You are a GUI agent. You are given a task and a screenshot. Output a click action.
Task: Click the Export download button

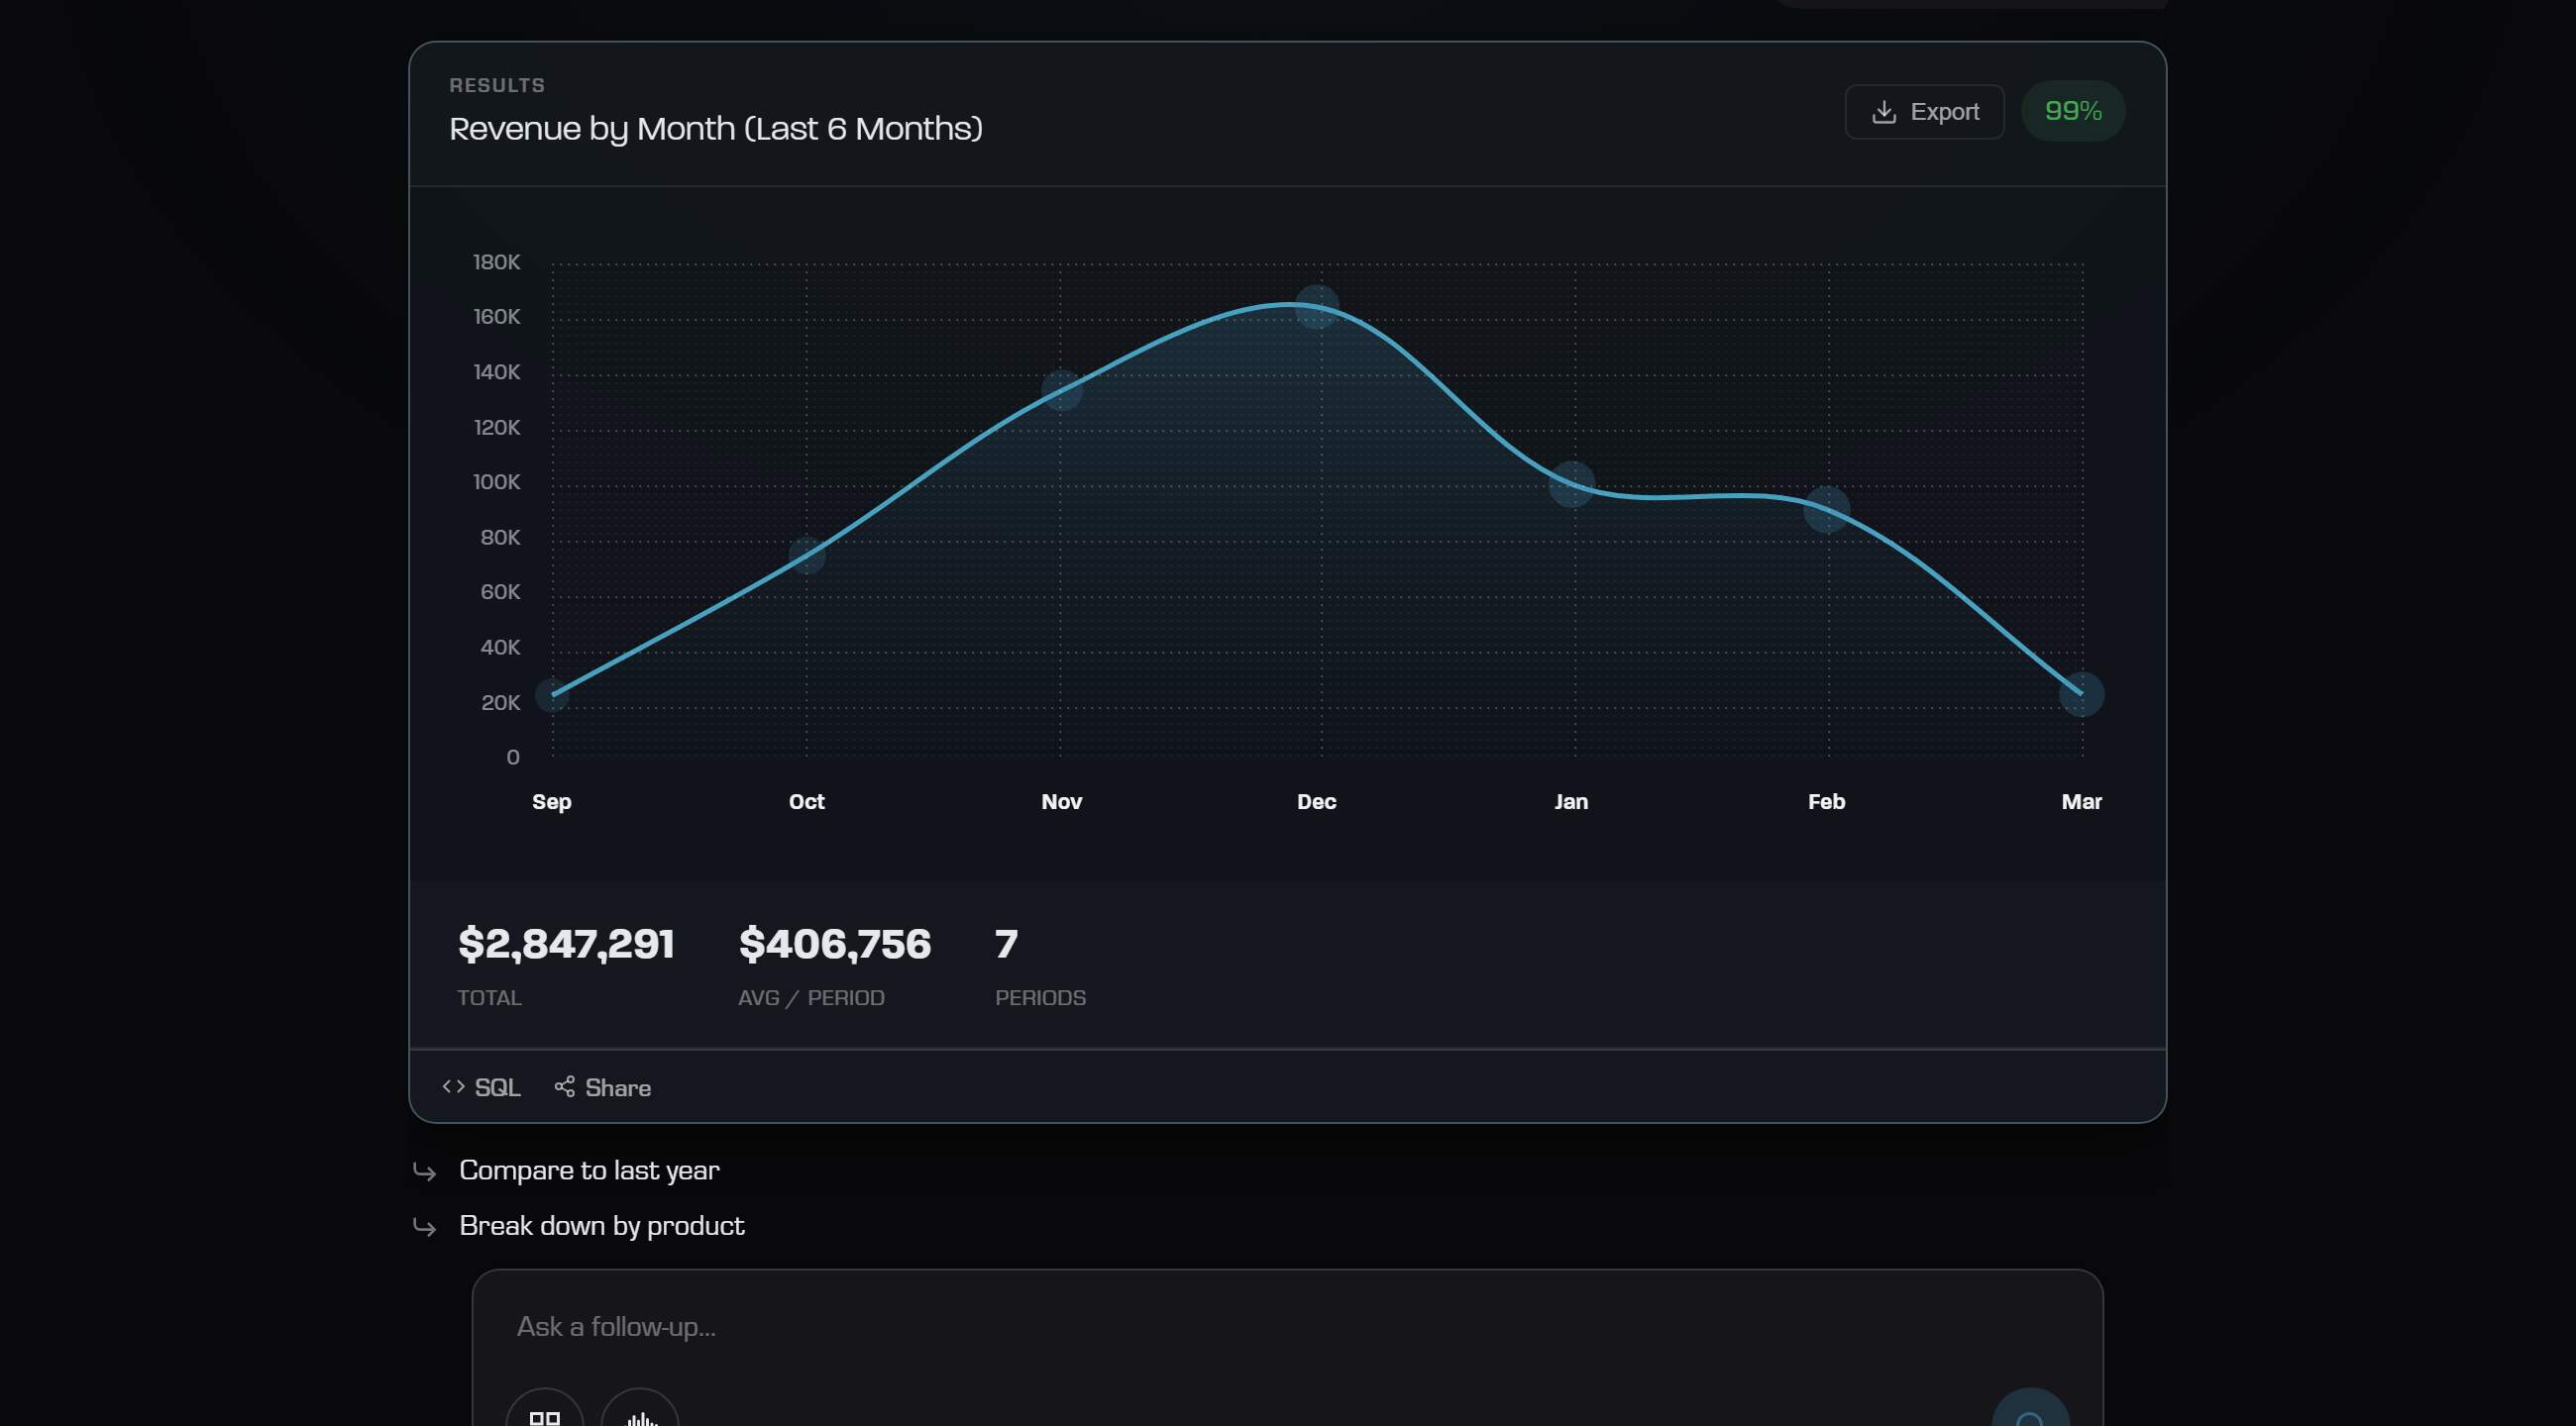click(x=1924, y=112)
